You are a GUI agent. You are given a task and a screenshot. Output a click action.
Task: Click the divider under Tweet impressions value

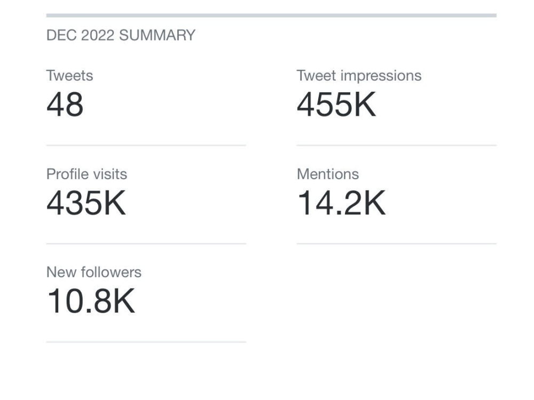coord(396,145)
